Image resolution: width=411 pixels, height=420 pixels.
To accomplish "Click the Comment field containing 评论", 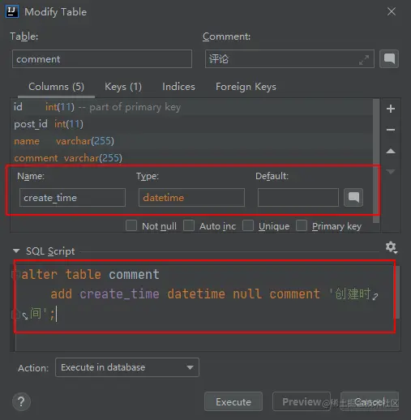I will pyautogui.click(x=289, y=58).
